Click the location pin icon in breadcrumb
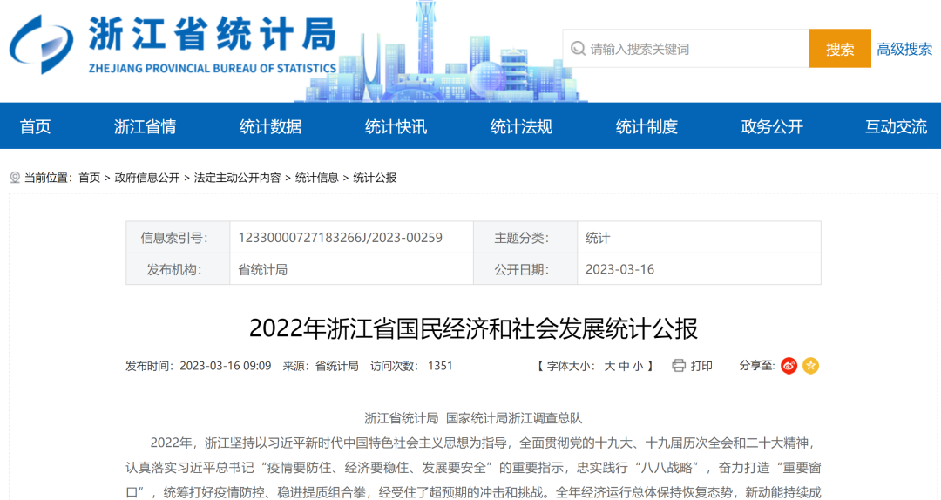The height and width of the screenshot is (500, 941). tap(15, 178)
